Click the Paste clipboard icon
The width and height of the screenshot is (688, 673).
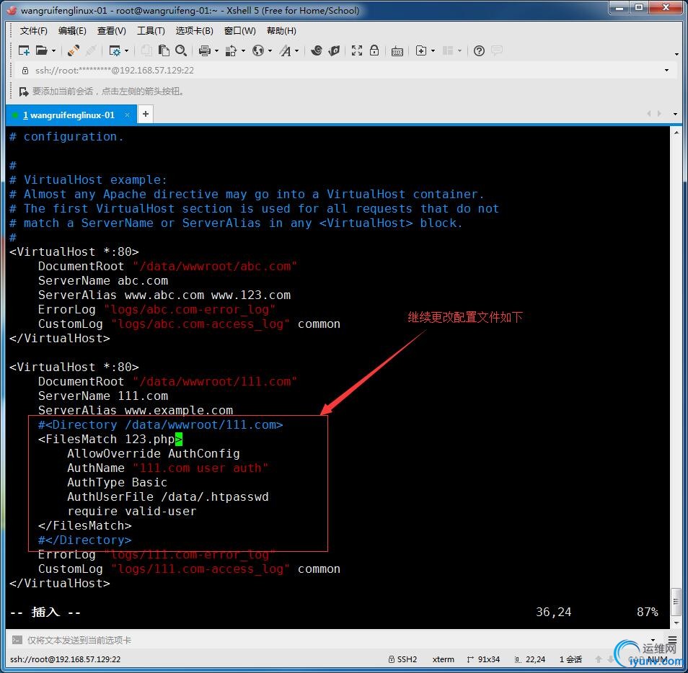tap(164, 50)
